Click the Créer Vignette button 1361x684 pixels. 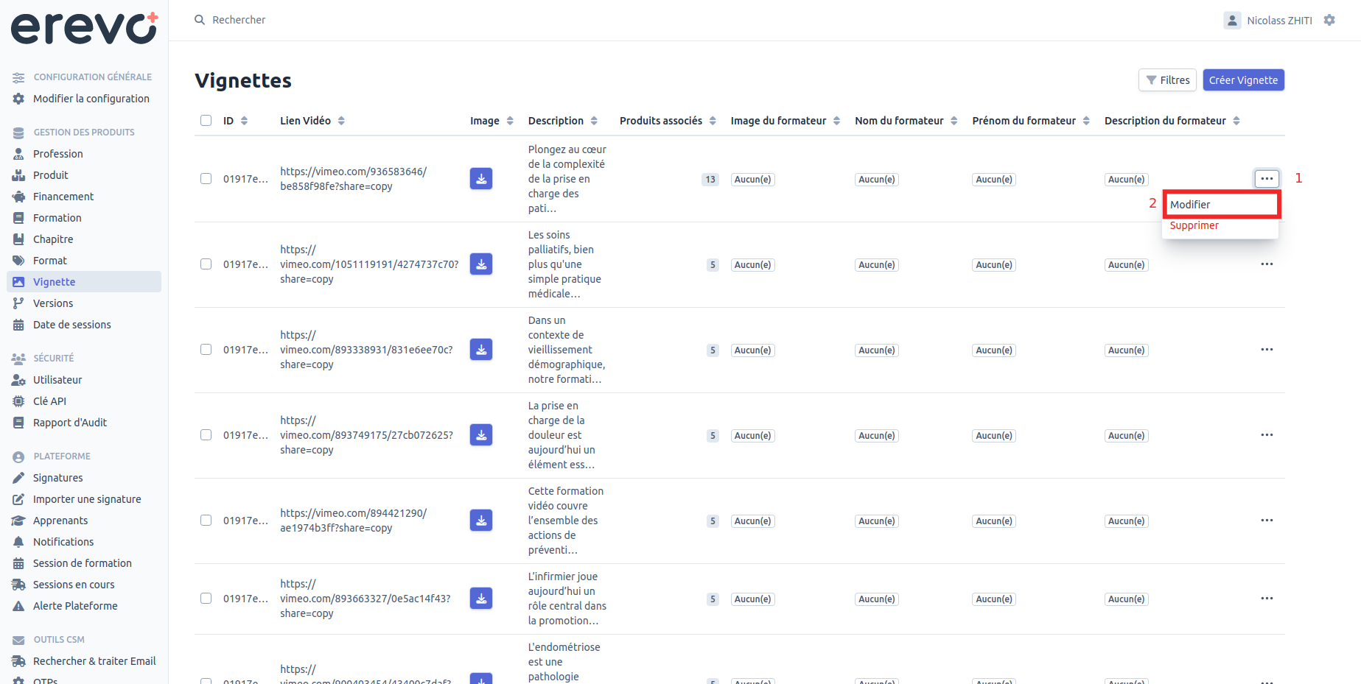1243,80
